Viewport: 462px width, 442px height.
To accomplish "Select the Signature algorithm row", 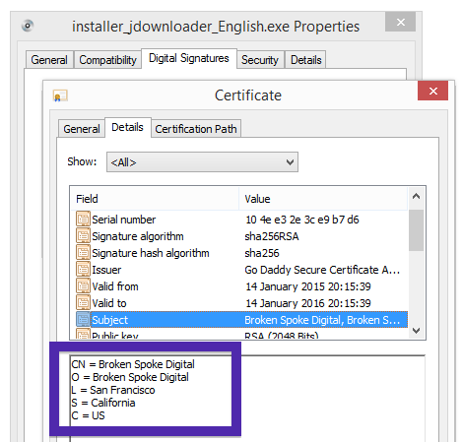I will click(241, 236).
